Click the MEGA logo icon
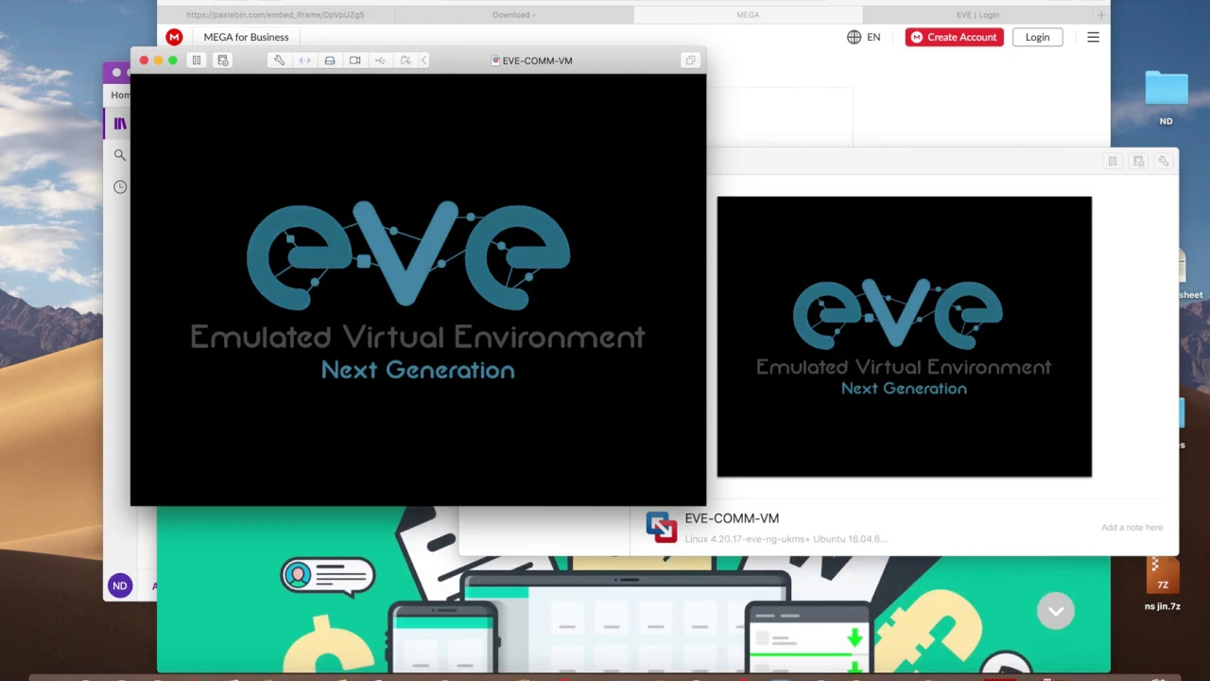 click(174, 37)
